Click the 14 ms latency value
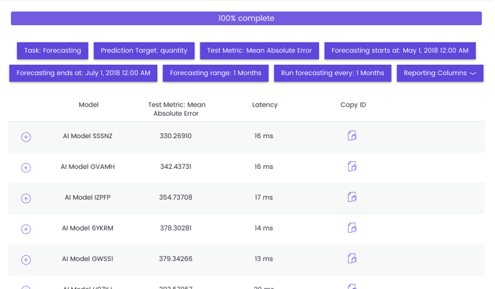 [x=264, y=228]
